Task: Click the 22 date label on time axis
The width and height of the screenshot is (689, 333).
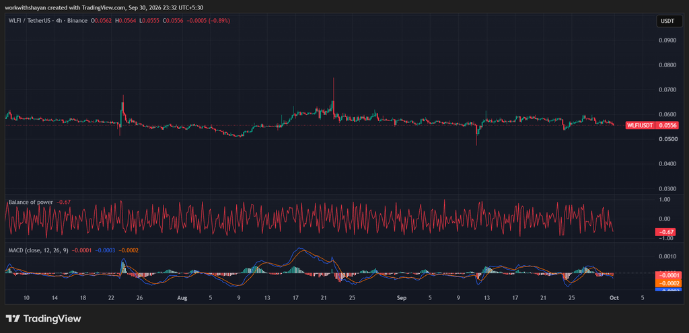Action: 111,298
